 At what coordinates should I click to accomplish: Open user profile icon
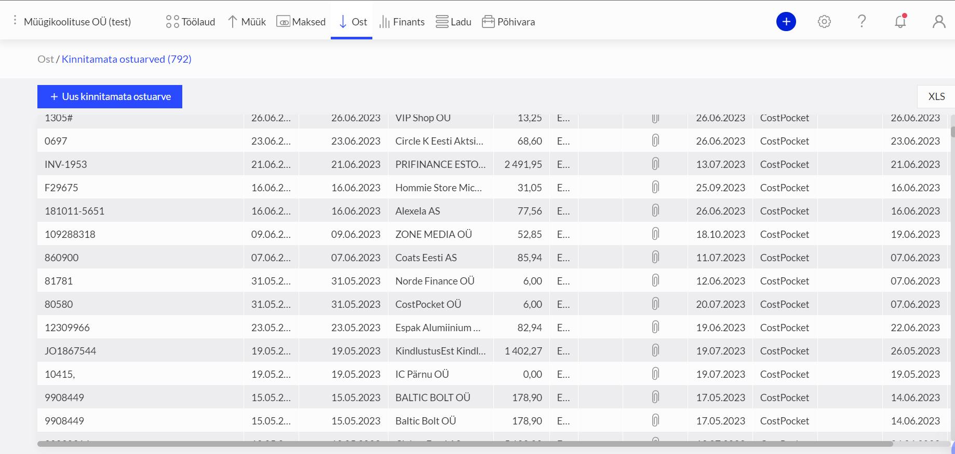[939, 21]
